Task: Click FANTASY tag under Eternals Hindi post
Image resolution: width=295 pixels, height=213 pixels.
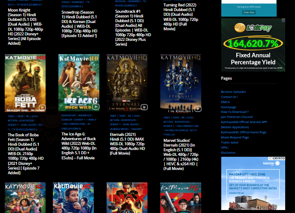Action: [x=136, y=129]
